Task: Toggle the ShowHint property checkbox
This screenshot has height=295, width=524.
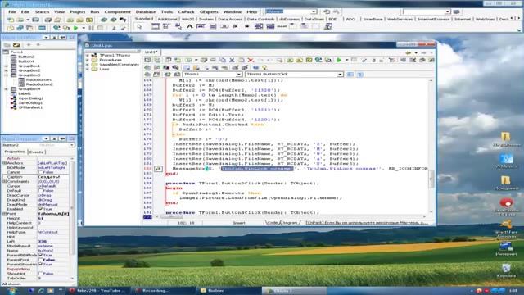Action: point(40,274)
